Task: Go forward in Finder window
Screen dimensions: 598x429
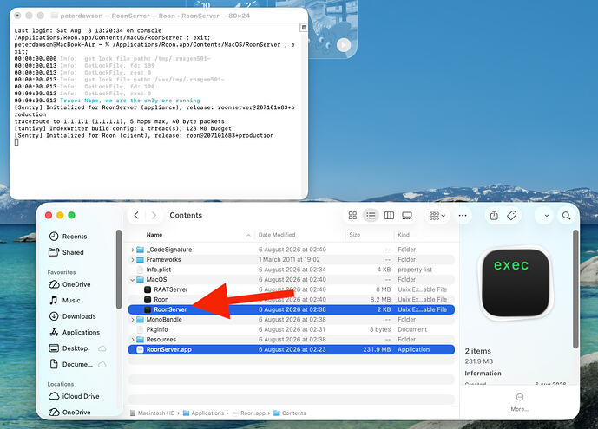Action: 154,216
